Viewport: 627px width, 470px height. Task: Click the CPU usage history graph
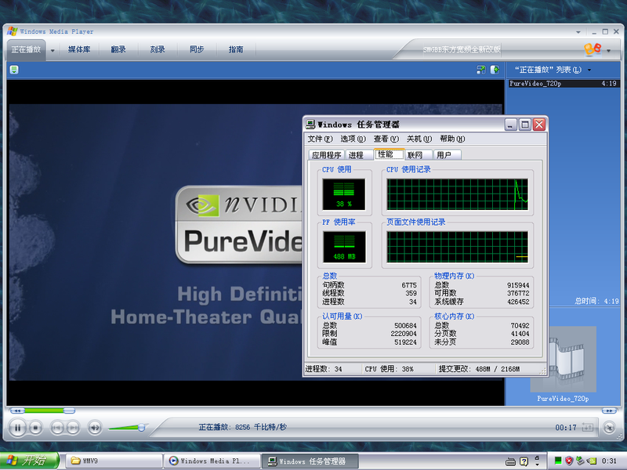(458, 194)
